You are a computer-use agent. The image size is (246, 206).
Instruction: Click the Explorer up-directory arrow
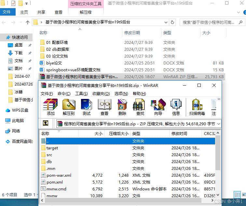click(28, 22)
